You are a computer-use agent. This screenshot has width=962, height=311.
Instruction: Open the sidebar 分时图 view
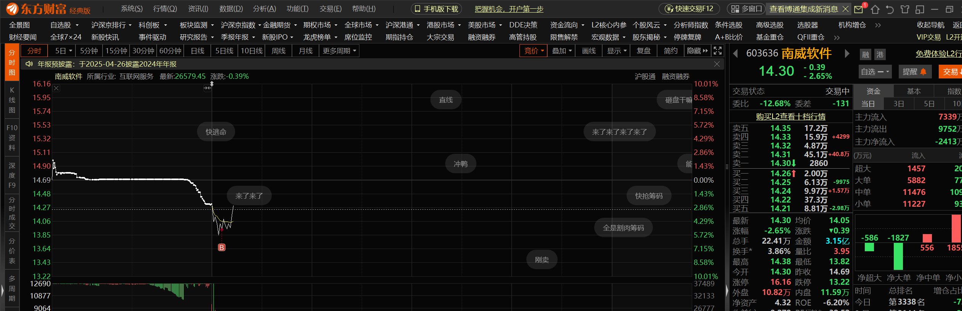click(12, 62)
